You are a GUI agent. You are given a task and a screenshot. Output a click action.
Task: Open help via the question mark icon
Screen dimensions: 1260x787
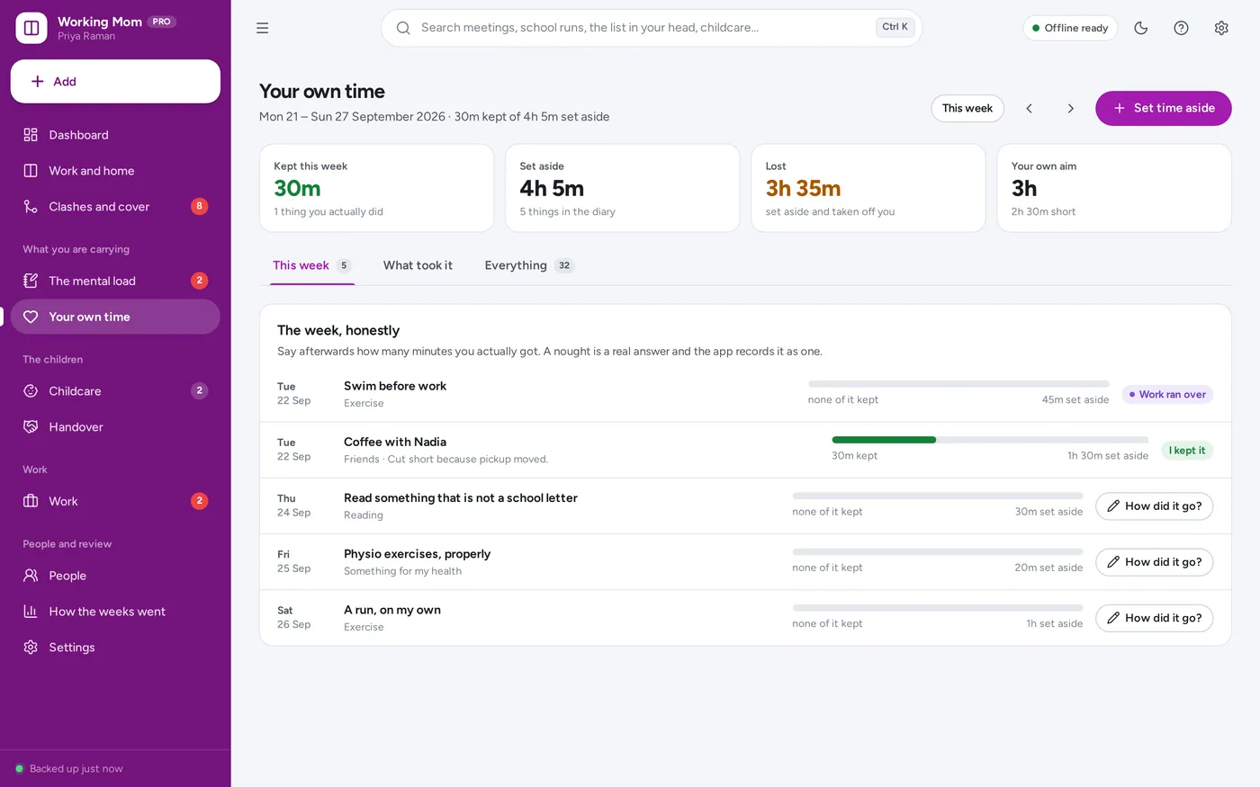(x=1181, y=28)
